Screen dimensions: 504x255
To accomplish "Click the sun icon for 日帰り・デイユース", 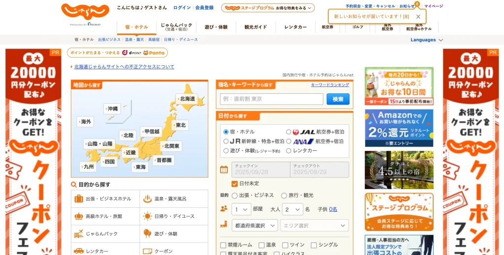I will (x=147, y=216).
